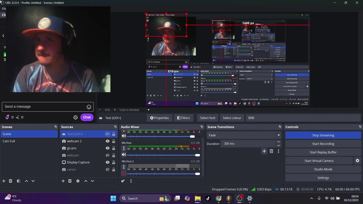This screenshot has height=204, width=363.
Task: Show the hidden webcam source
Action: tap(107, 155)
